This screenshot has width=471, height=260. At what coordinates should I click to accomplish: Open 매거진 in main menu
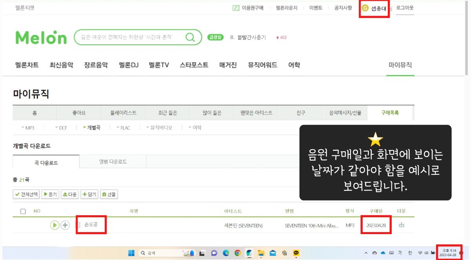[228, 65]
